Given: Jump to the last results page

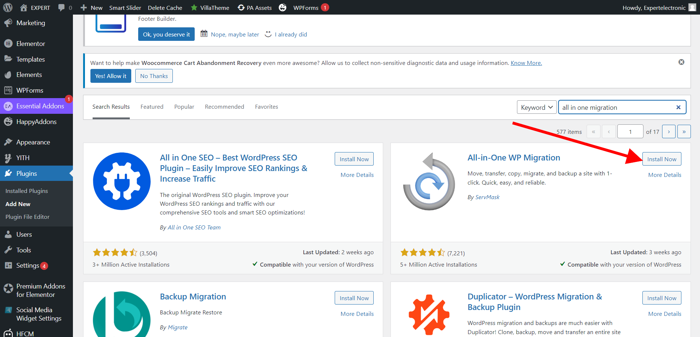Looking at the screenshot, I should tap(684, 132).
